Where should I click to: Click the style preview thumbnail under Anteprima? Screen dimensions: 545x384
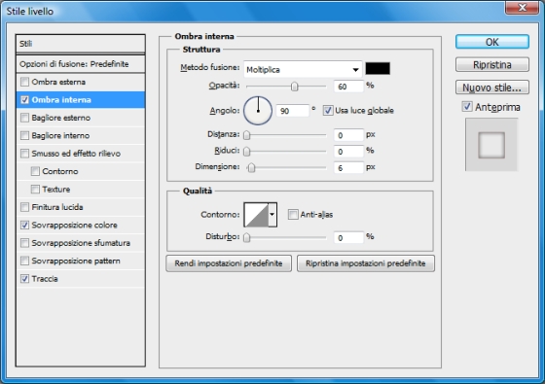491,145
